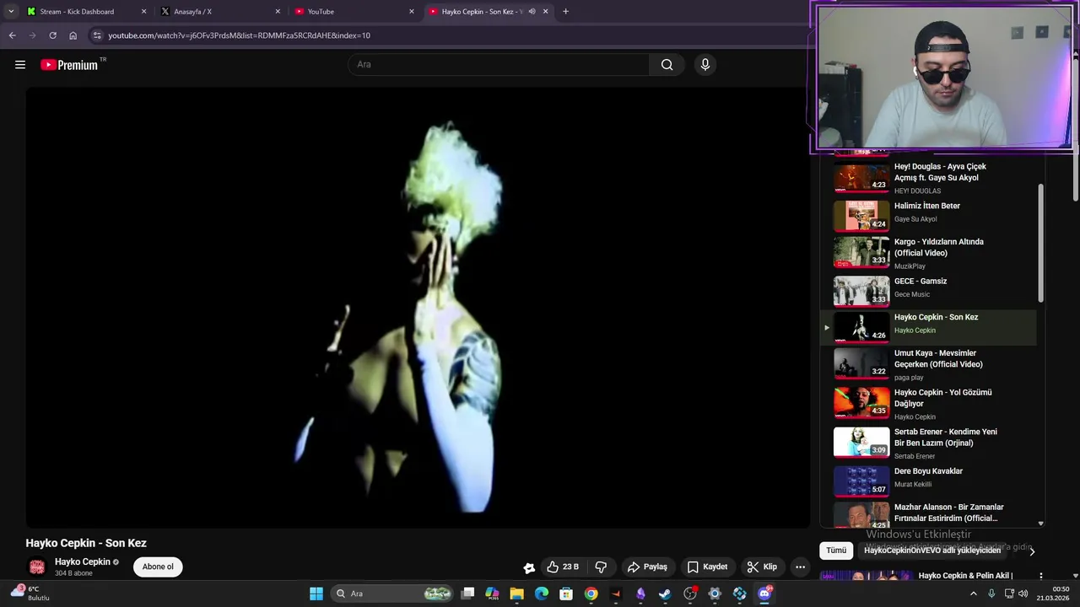Click playlist panel vertical scrollbar
Viewport: 1080px width, 607px height.
(x=1040, y=244)
